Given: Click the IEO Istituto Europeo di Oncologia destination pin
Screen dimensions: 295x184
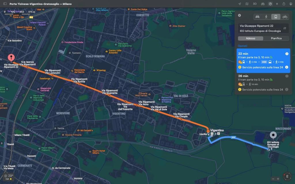Looking at the screenshot, I should [273, 135].
